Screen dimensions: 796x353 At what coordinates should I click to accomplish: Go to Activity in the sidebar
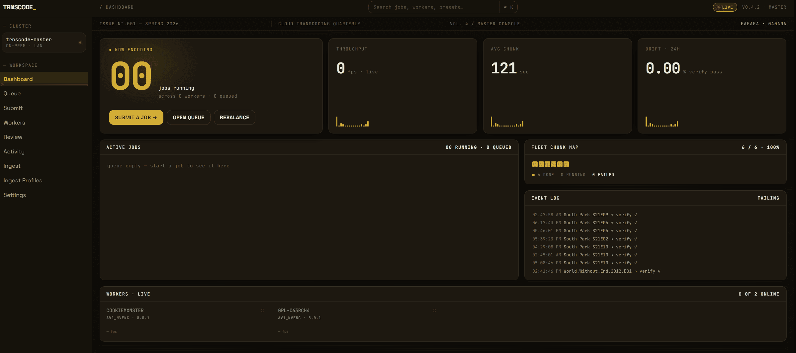click(x=44, y=151)
